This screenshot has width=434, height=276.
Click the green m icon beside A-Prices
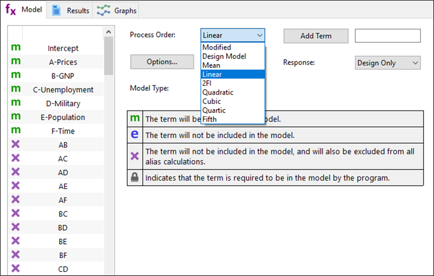coord(16,61)
